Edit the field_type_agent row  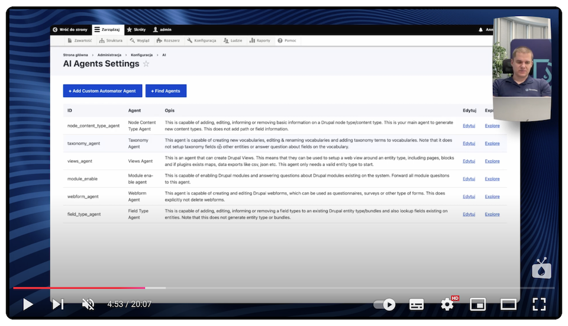469,214
